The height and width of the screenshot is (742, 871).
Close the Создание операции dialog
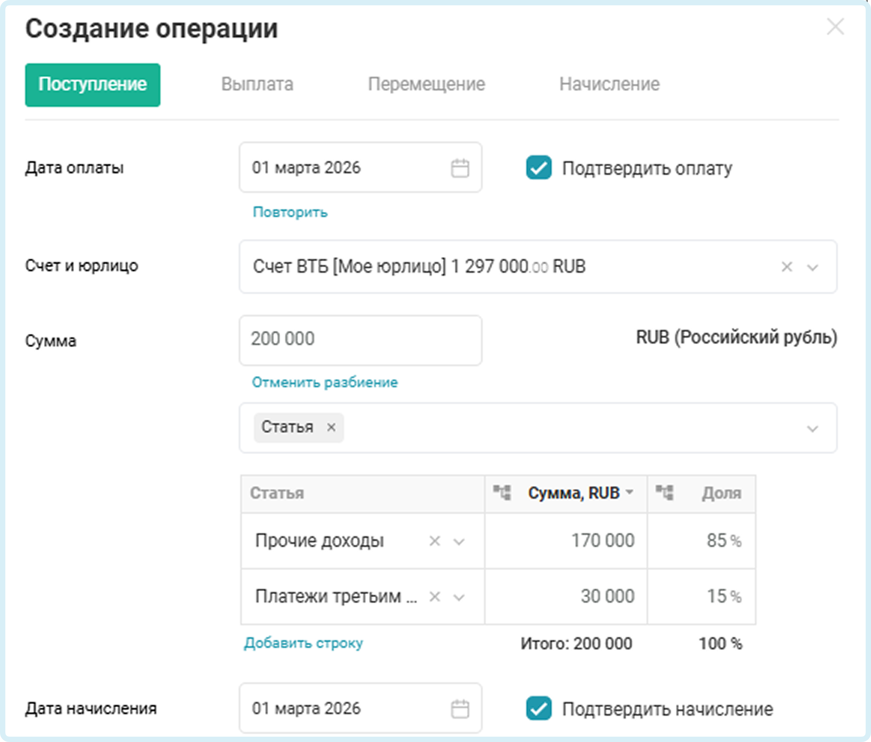[835, 27]
